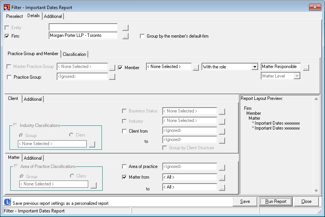Select Group radio under Industry Classifications
Viewport: 325px width, 217px height.
click(x=21, y=136)
